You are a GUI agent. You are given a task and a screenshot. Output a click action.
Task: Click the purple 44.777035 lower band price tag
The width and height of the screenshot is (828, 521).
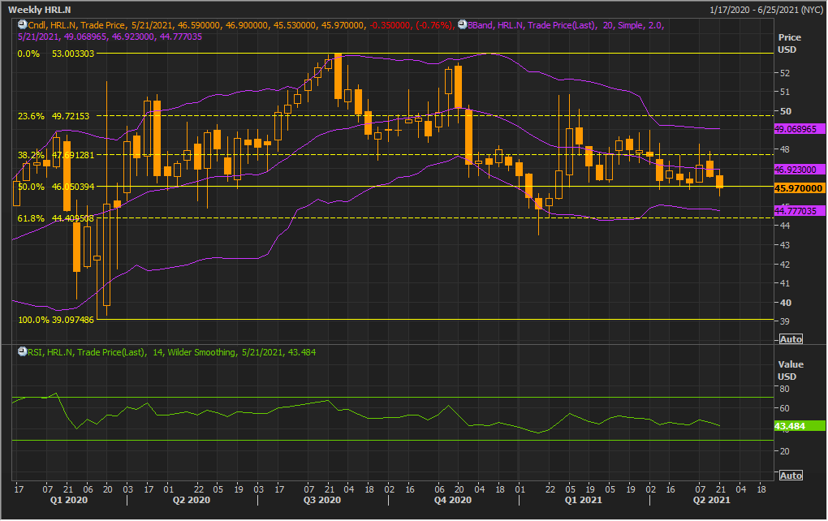click(800, 211)
